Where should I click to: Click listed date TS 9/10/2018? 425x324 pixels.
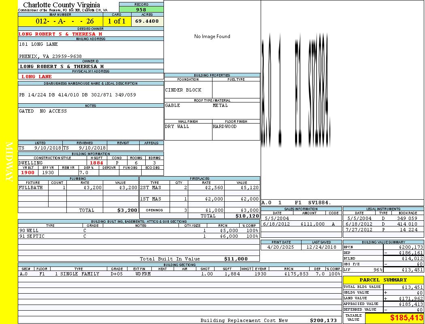[40, 148]
